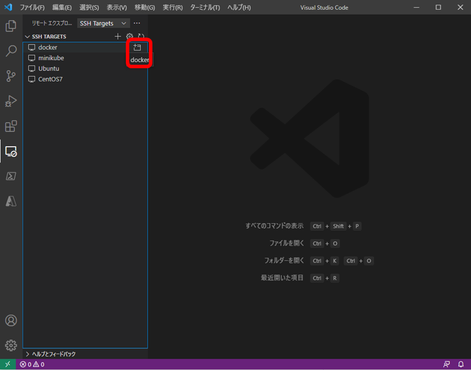This screenshot has width=471, height=370.
Task: Click the feedback icon in the status bar
Action: pyautogui.click(x=446, y=365)
